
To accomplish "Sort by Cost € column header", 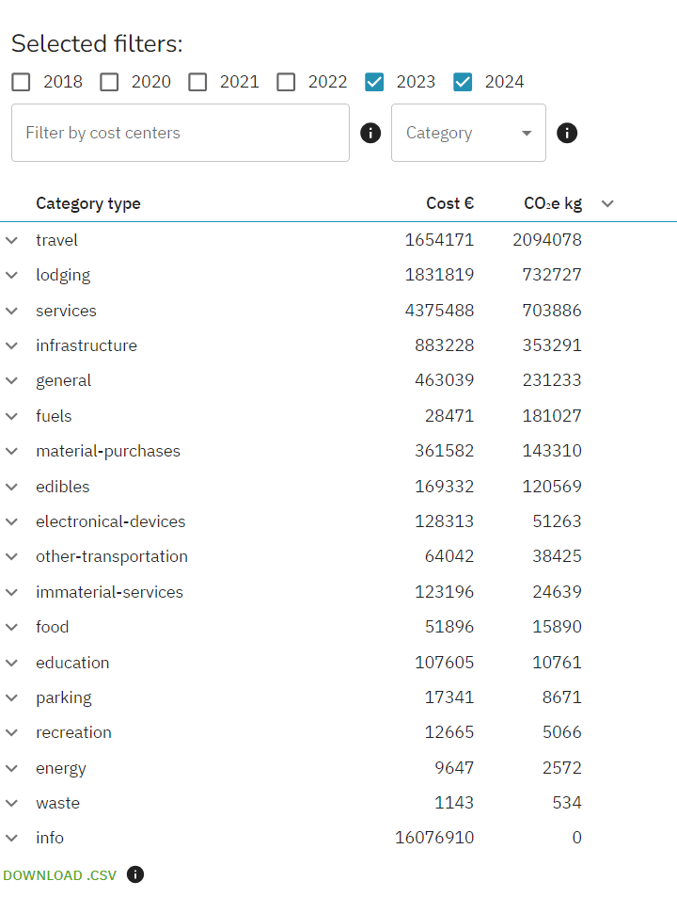I will (450, 203).
